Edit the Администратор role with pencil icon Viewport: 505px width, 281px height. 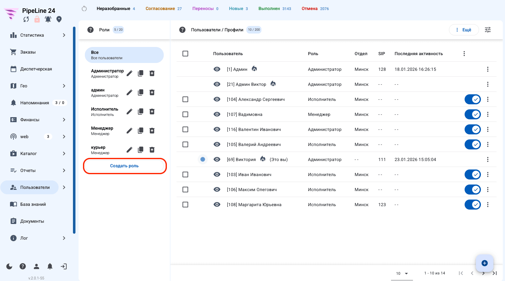129,73
